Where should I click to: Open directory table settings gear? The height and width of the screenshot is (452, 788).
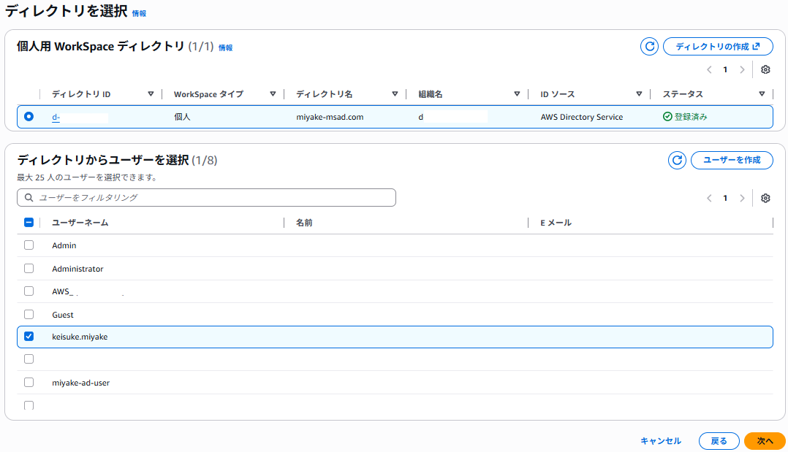pyautogui.click(x=765, y=70)
